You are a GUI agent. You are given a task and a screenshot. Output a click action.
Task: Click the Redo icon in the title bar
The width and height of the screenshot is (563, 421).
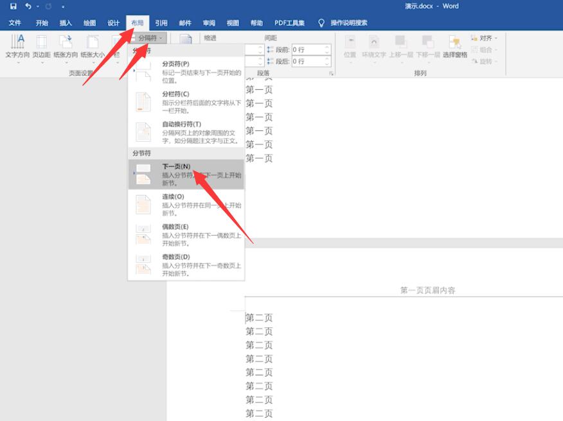click(48, 6)
